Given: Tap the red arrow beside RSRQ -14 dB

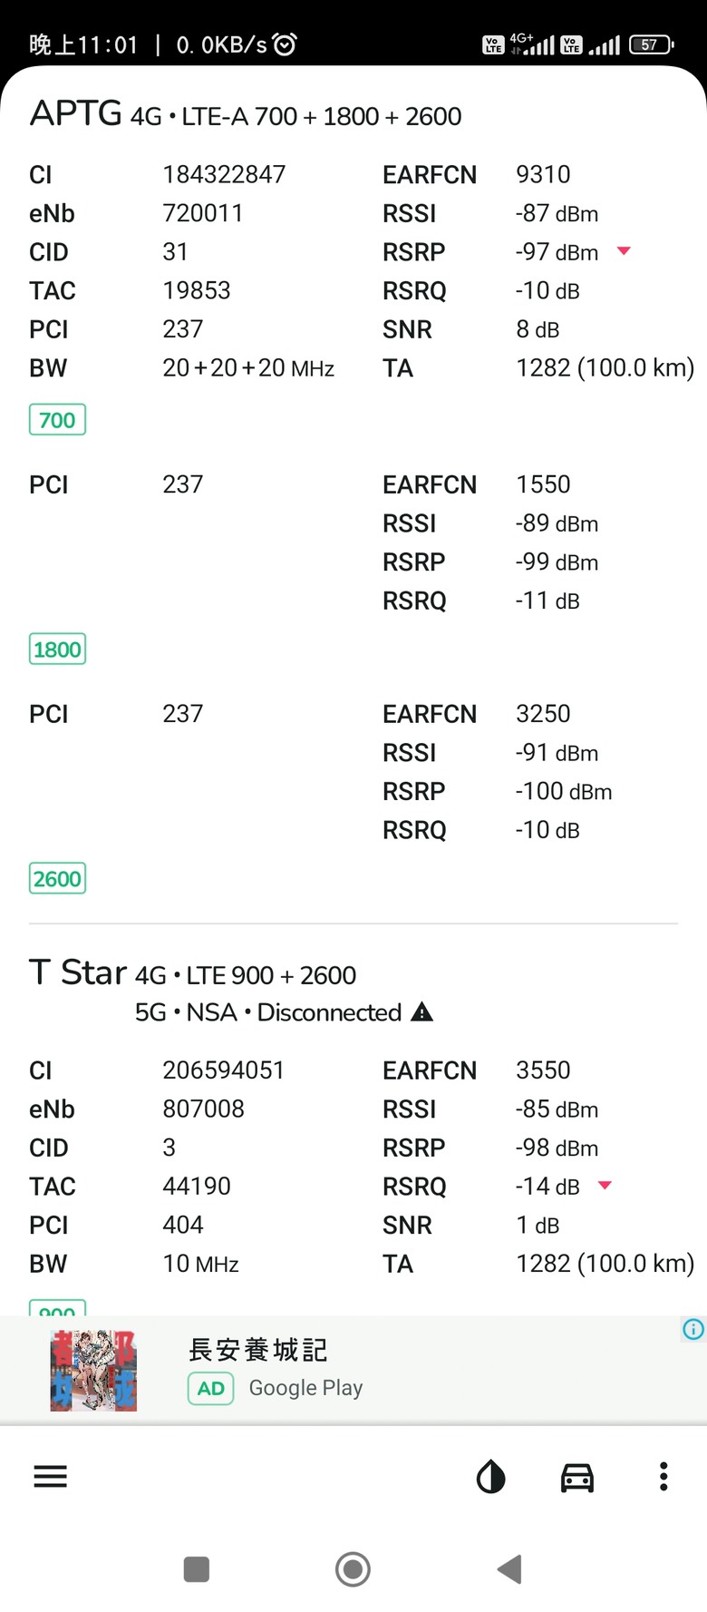Looking at the screenshot, I should tap(605, 1185).
